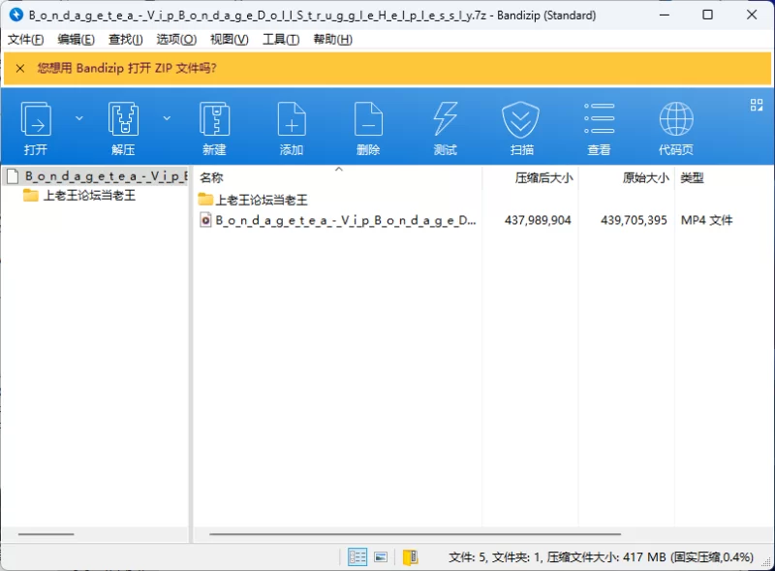Viewport: 775px width, 571px height.
Task: Click the tree panel horizontal scrollbar
Action: (x=46, y=534)
